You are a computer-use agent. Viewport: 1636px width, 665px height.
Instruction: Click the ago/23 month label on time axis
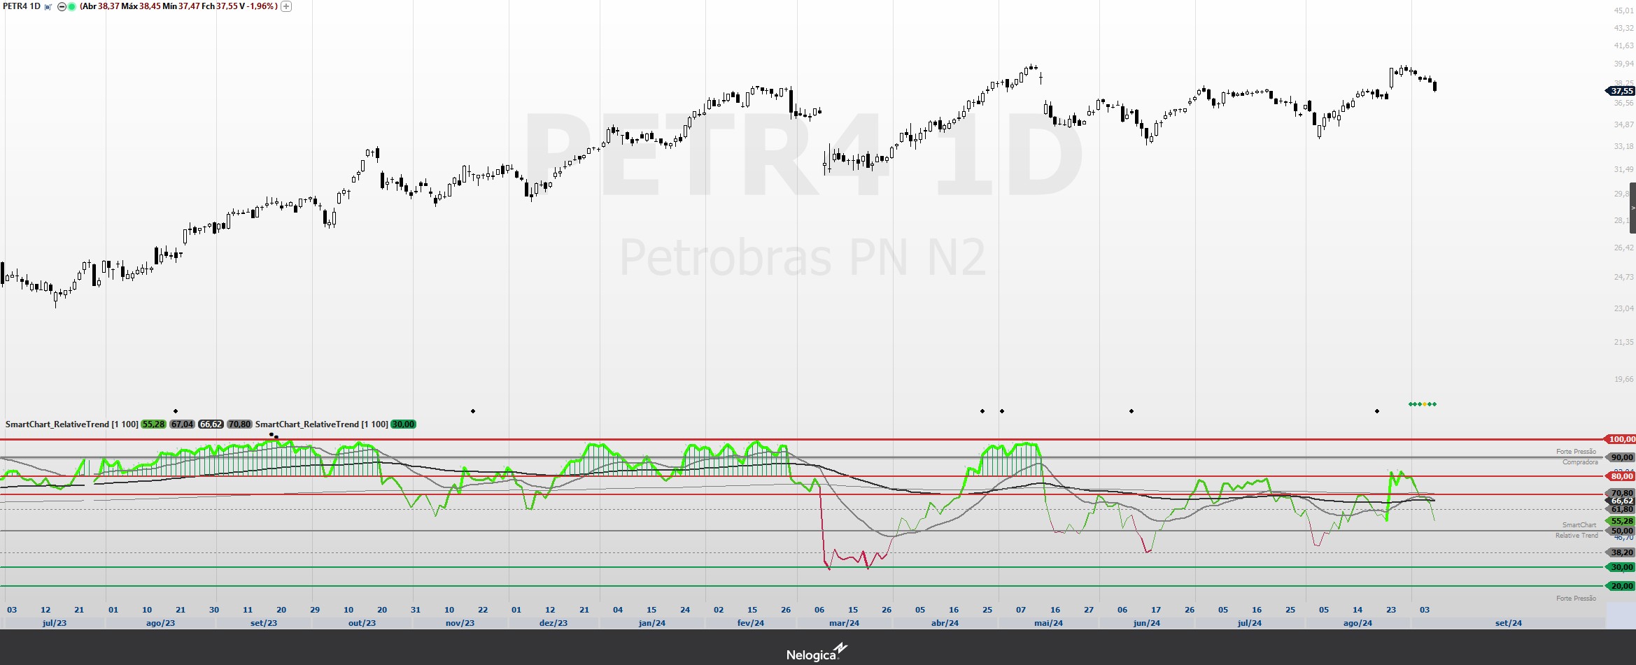(x=160, y=623)
